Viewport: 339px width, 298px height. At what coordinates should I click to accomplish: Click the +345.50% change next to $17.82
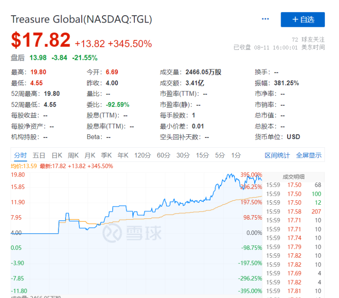[x=130, y=44]
